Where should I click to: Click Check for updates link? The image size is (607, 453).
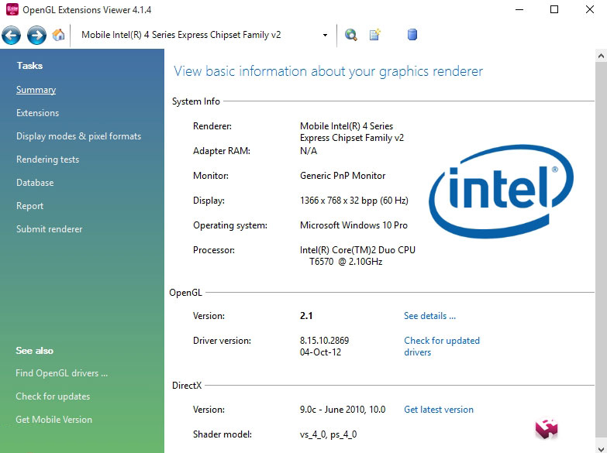point(53,396)
